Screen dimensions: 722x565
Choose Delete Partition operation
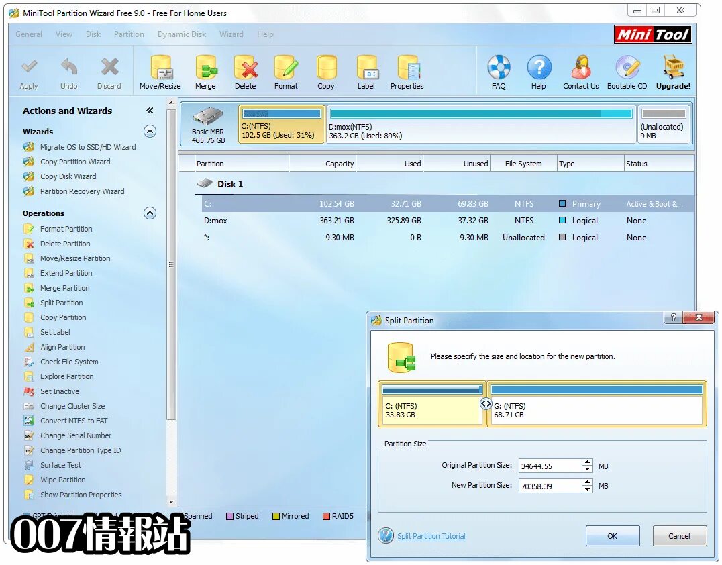click(65, 244)
